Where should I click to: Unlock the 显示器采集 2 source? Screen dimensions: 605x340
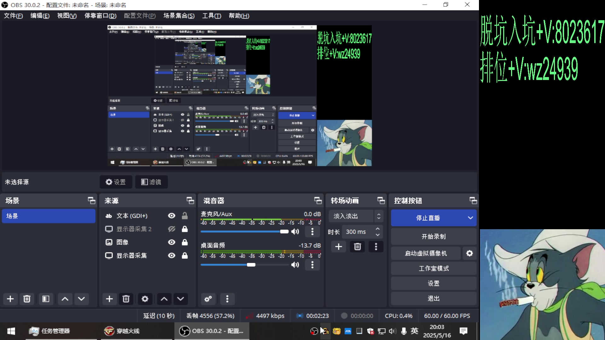click(185, 229)
